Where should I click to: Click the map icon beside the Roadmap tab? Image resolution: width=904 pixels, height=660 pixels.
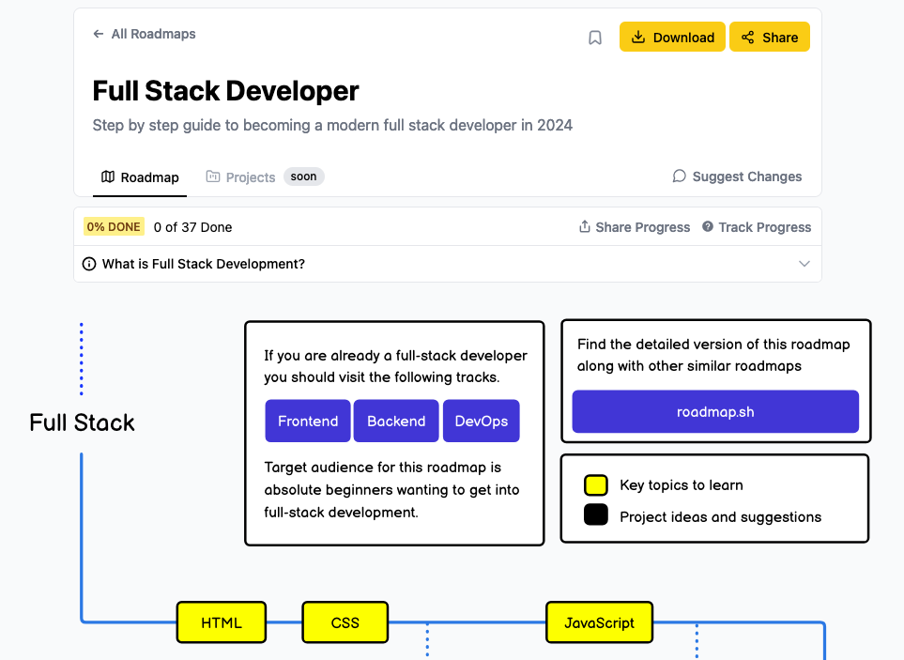(x=106, y=177)
